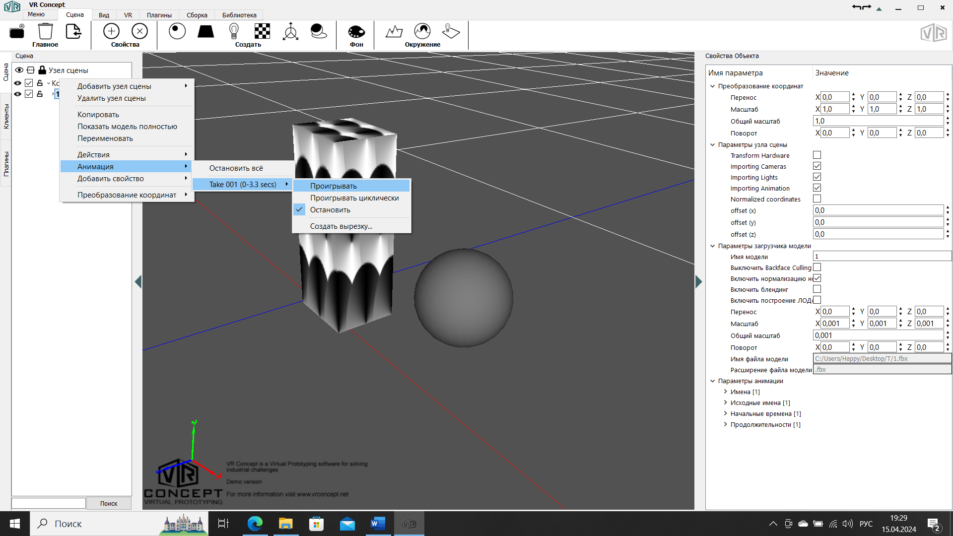Image resolution: width=953 pixels, height=536 pixels.
Task: Click the trash delete icon in toolbar
Action: 45,31
